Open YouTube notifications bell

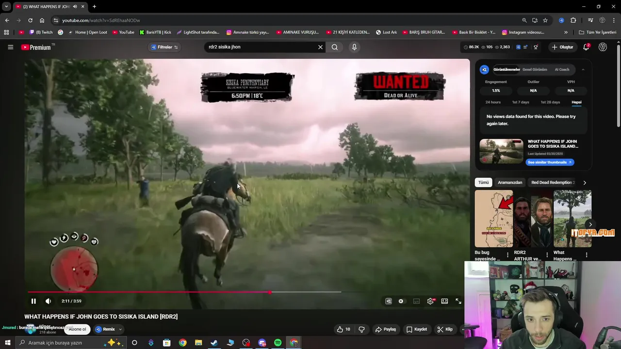point(586,47)
